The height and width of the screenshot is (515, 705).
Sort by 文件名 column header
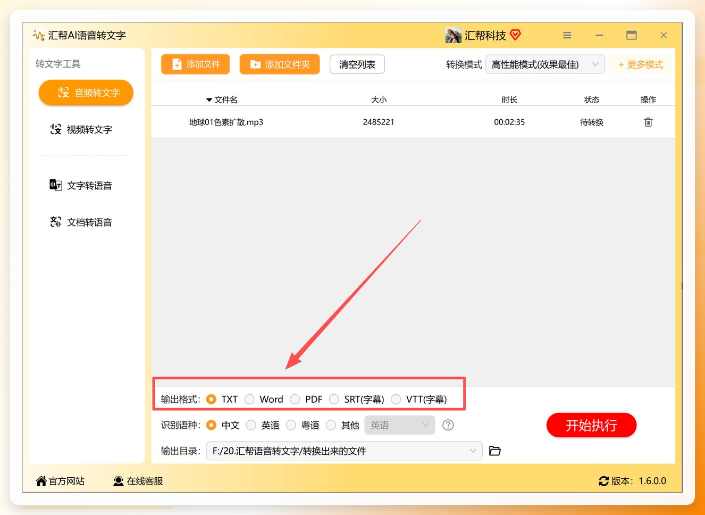222,99
